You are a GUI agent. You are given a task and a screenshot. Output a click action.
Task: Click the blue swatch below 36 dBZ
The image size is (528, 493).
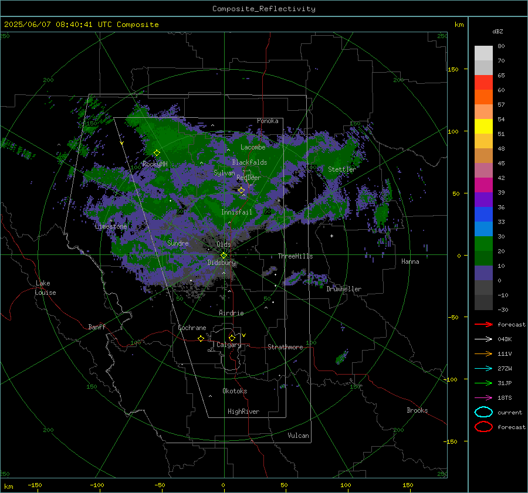pos(483,215)
